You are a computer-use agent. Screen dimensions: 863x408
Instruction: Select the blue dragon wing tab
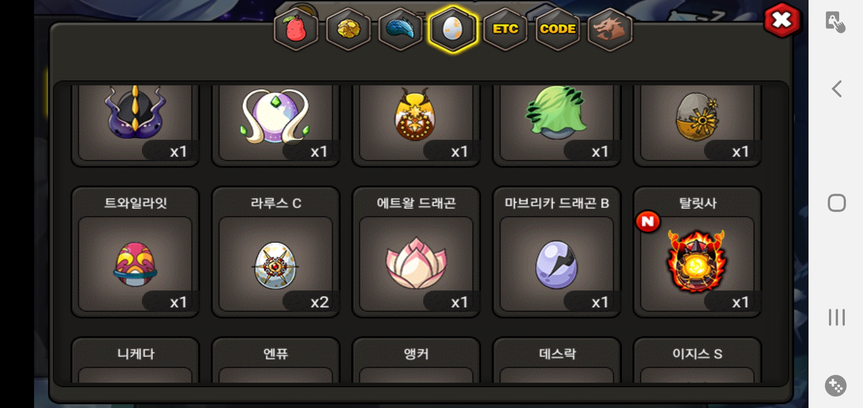pyautogui.click(x=400, y=29)
